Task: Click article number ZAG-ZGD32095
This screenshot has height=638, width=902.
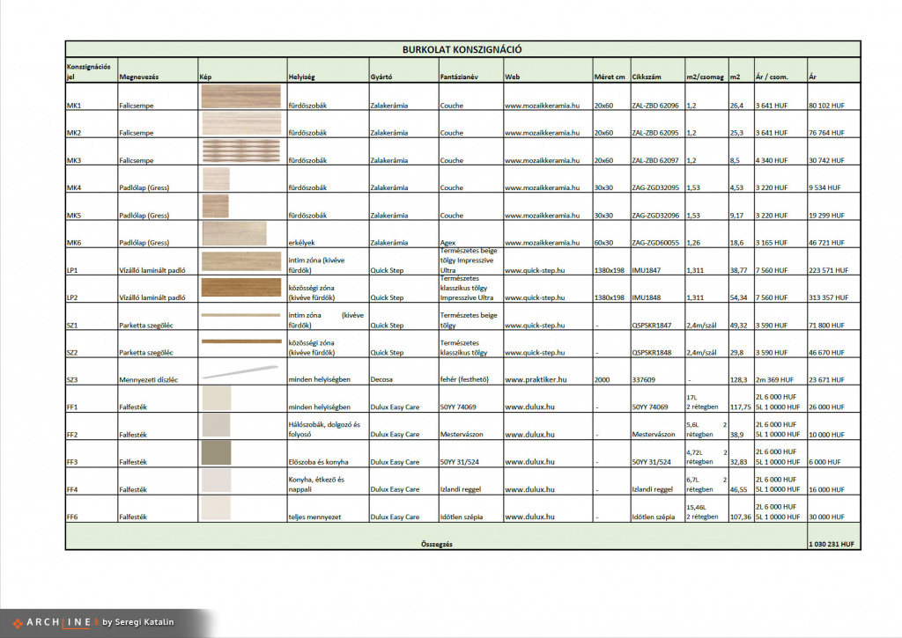Action: (655, 188)
